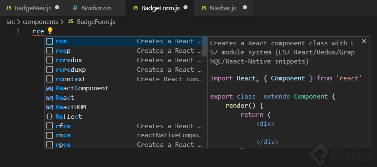Open the components breadcrumb segment
Screen dimensions: 377x167
click(40, 21)
